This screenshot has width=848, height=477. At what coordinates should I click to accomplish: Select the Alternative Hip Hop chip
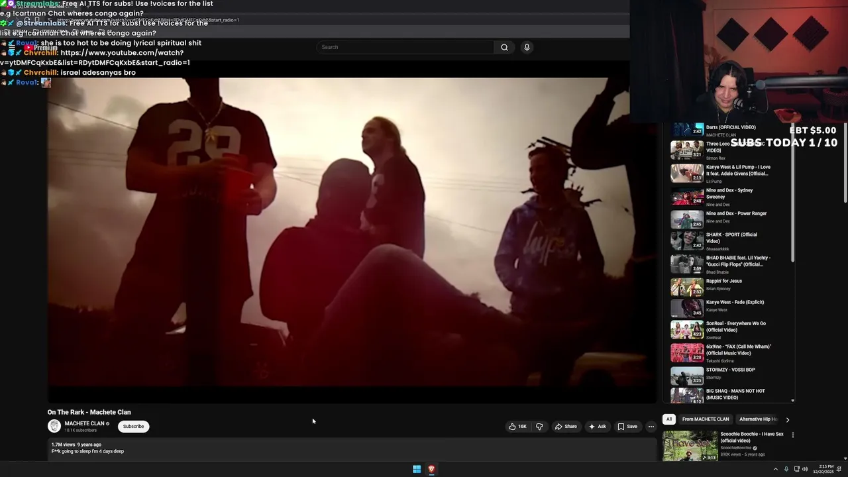[x=759, y=419]
